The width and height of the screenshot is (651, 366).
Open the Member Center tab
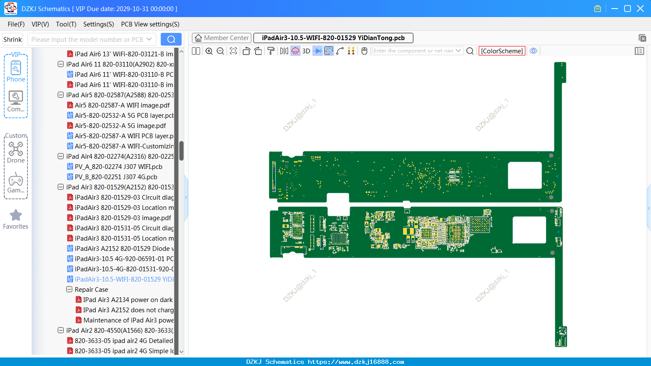coord(221,38)
